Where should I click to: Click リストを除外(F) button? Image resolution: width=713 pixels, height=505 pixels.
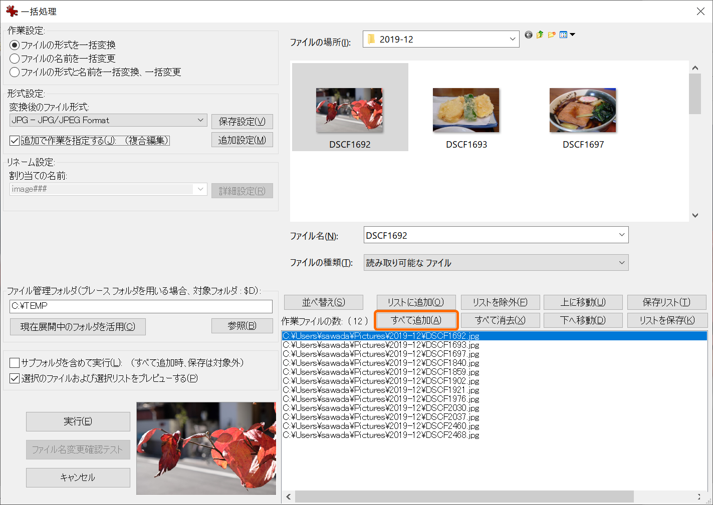click(x=501, y=302)
